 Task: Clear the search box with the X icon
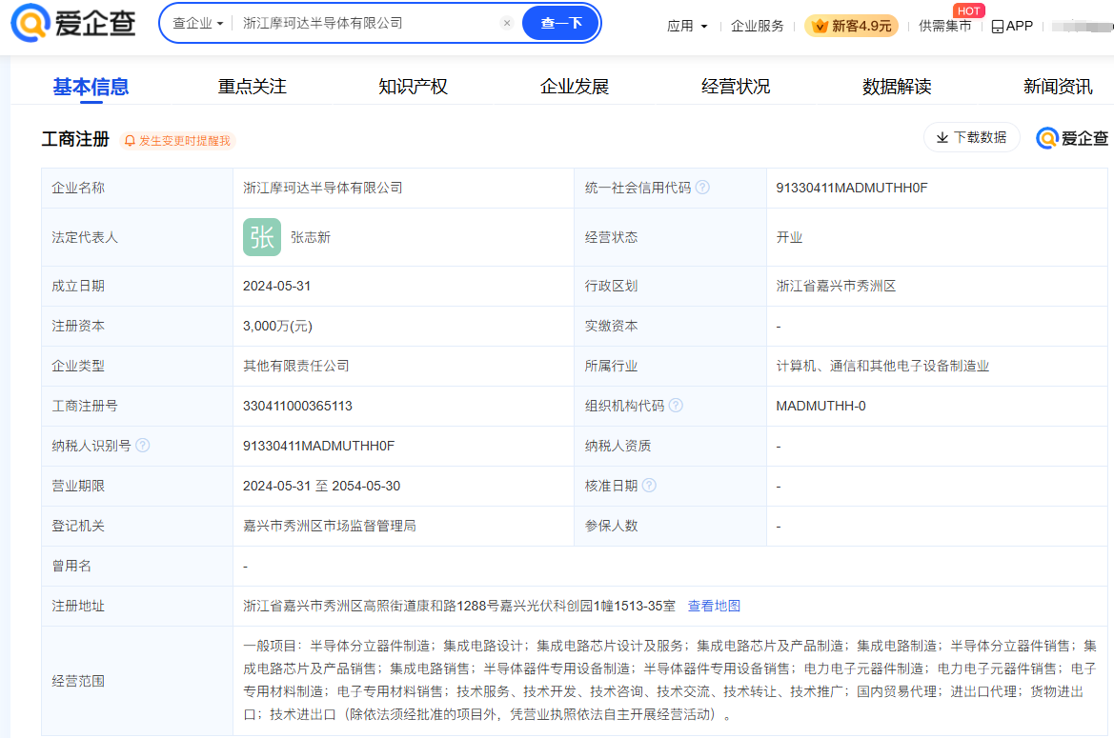507,23
